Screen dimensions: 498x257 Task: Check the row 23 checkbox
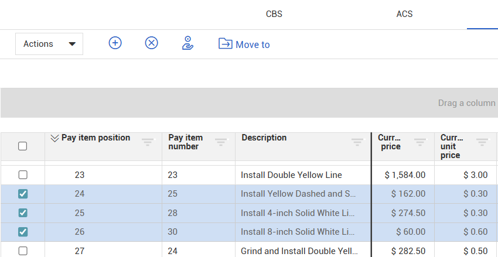(23, 175)
